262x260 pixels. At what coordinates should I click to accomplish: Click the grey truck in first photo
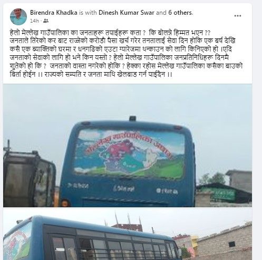[x=30, y=178]
